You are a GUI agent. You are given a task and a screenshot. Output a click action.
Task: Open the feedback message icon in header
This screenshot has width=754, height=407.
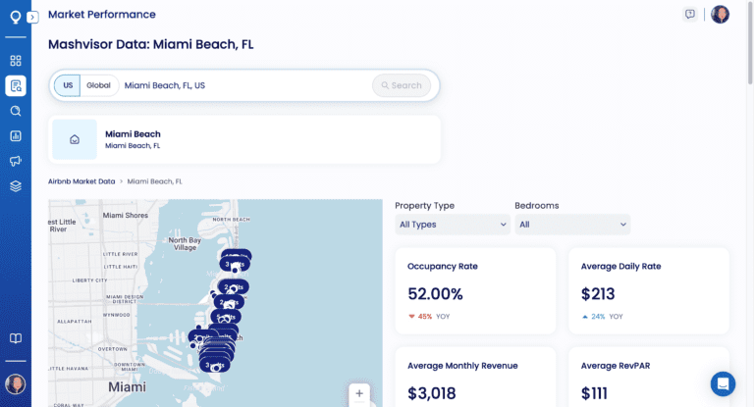(x=690, y=15)
